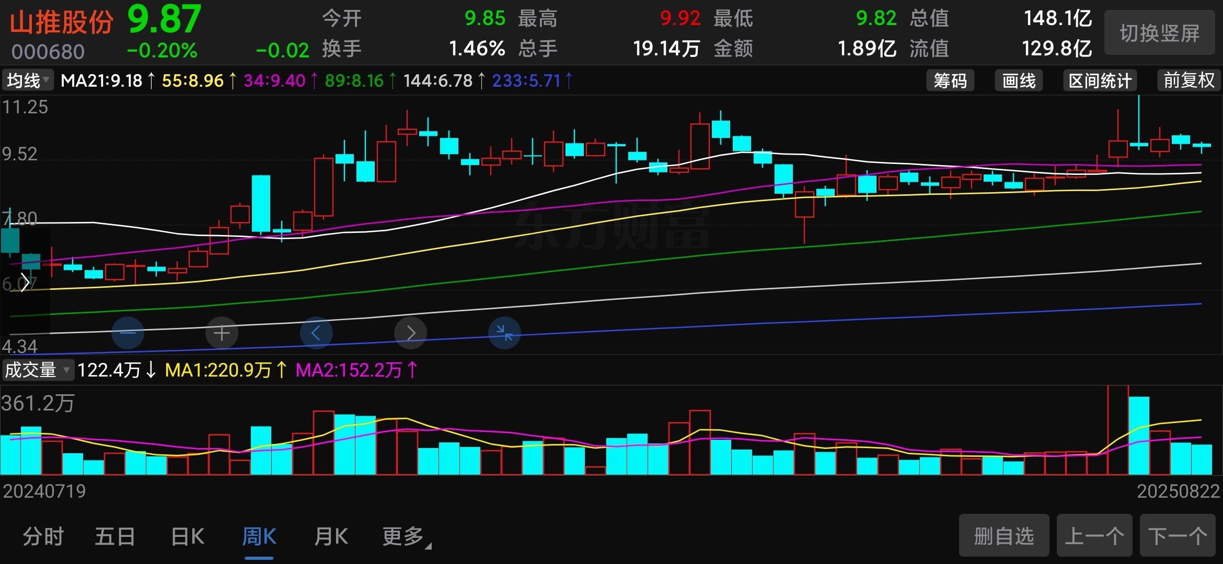Tap the 361.2万 volume axis label
1223x564 pixels.
tap(38, 403)
